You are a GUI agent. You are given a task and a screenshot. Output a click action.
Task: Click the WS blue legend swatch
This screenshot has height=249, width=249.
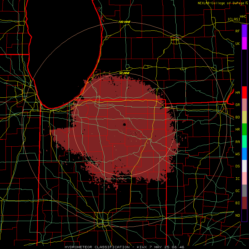point(244,154)
